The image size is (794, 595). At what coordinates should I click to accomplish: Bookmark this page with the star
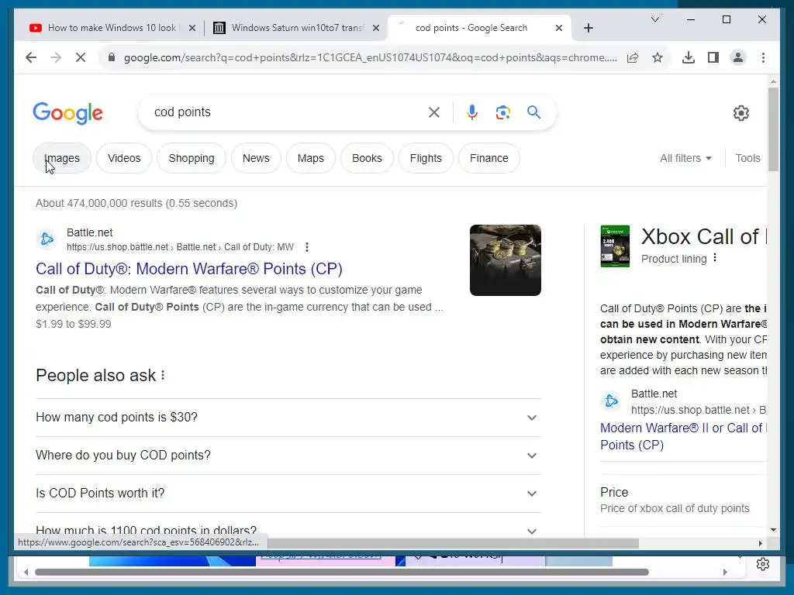(658, 57)
